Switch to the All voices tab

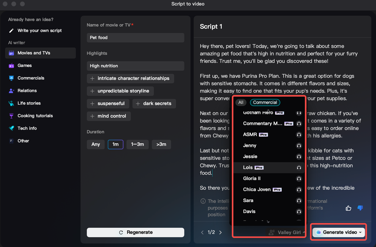tap(241, 102)
